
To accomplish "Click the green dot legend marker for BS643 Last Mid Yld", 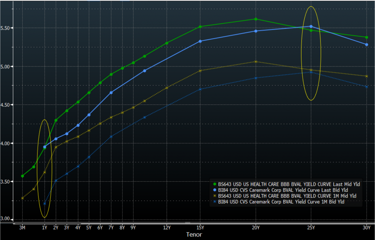I will point(215,184).
